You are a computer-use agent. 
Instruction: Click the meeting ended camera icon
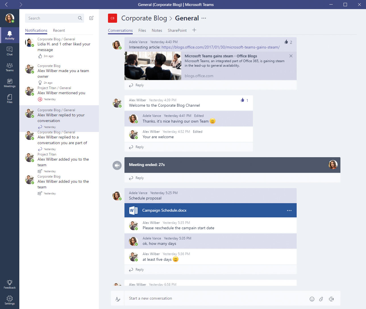[x=117, y=165]
